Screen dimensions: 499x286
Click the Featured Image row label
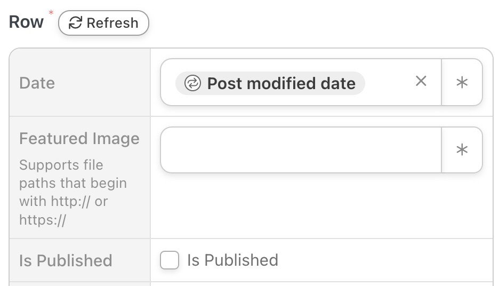click(x=79, y=139)
